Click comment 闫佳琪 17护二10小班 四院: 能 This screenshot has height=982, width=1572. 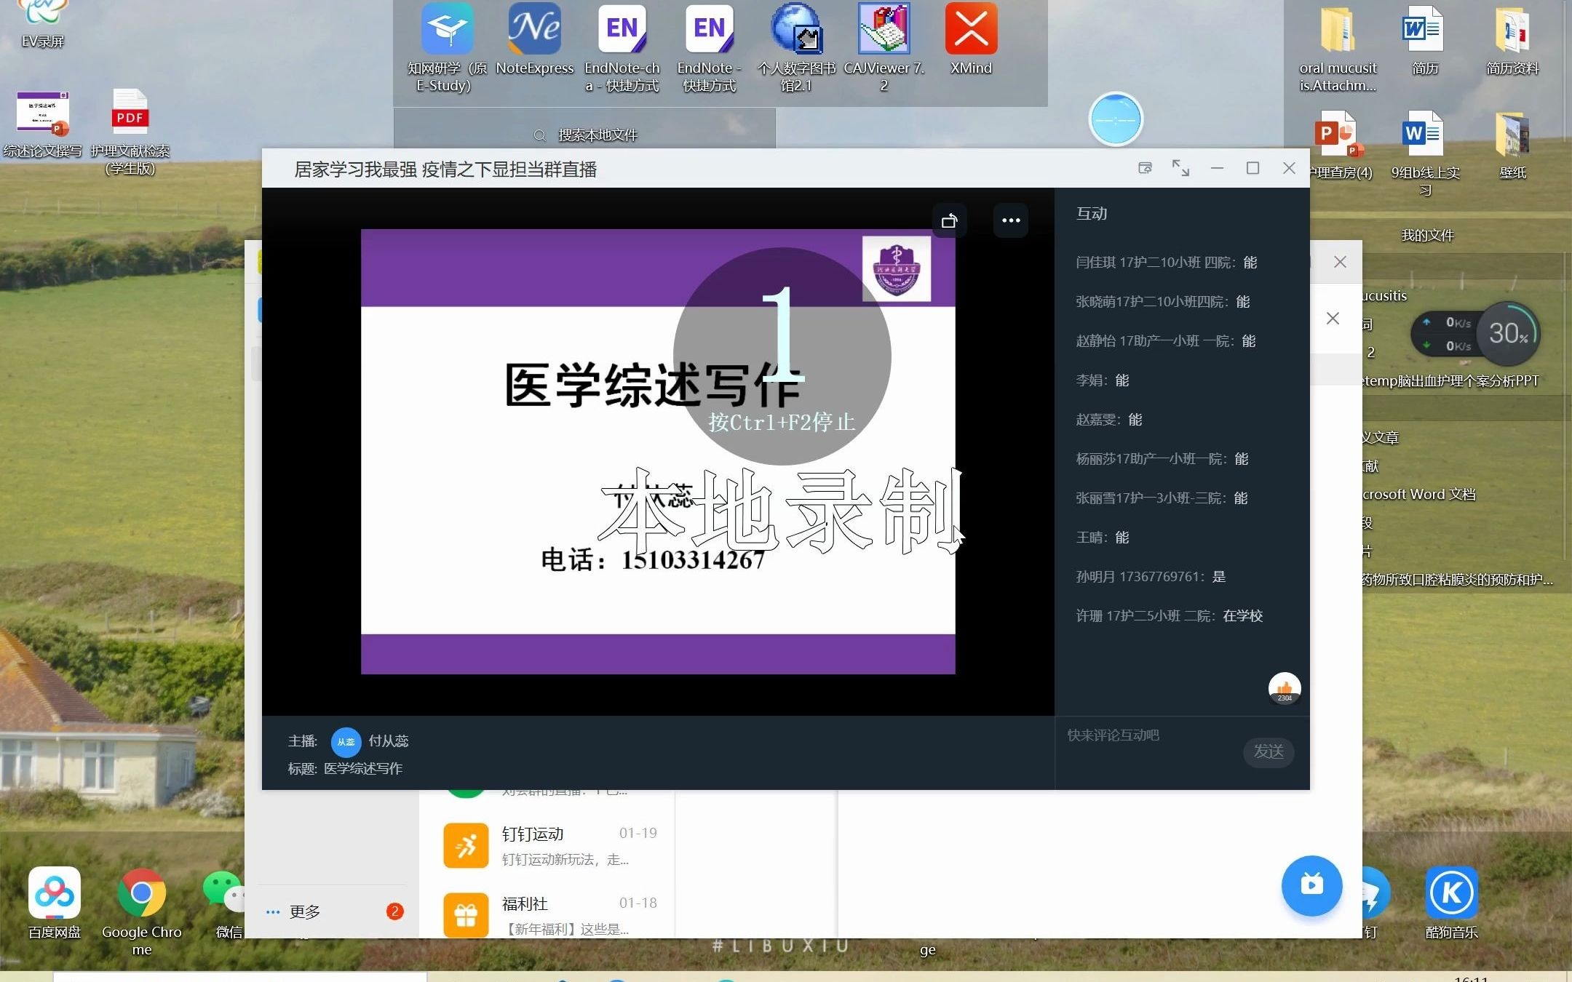point(1166,263)
